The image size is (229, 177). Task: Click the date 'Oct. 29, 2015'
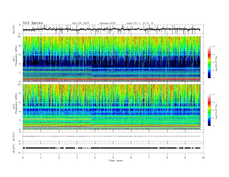coord(81,23)
